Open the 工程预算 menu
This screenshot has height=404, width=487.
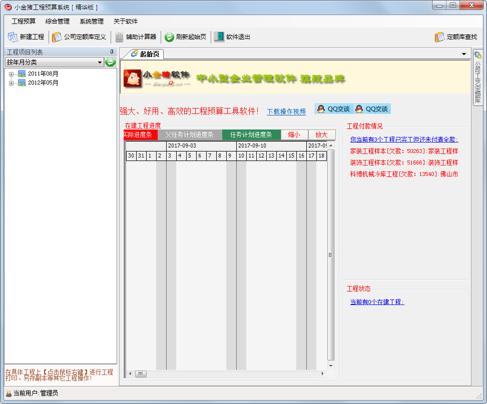click(24, 21)
